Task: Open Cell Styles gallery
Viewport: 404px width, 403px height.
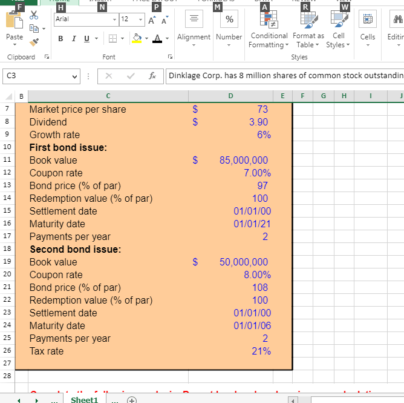Action: [338, 29]
